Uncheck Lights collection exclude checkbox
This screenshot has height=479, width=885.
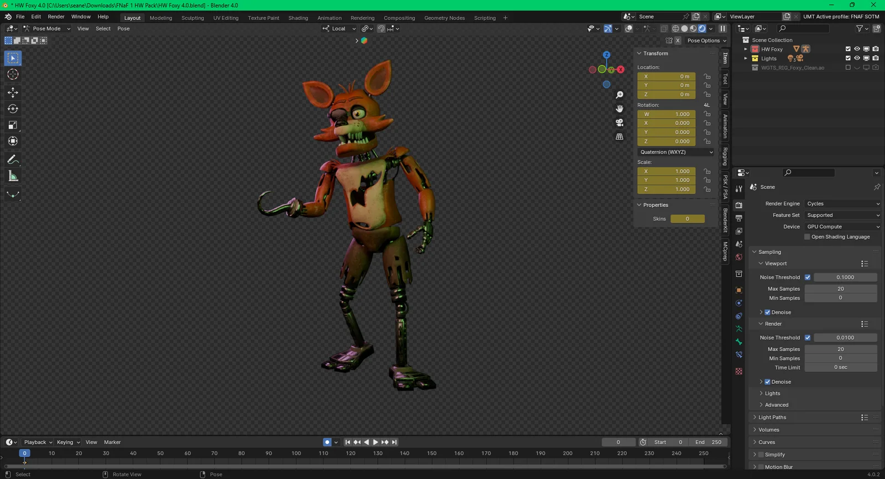848,59
